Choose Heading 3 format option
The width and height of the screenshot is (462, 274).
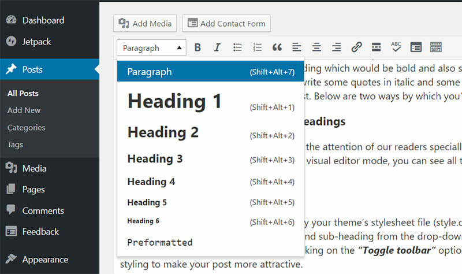pos(155,158)
